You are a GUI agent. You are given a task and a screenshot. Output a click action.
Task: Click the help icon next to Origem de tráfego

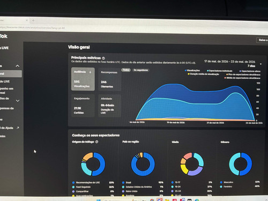click(x=96, y=142)
